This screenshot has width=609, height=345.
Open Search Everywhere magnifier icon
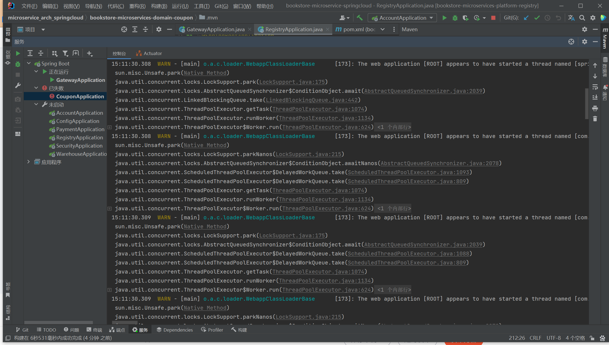point(582,18)
